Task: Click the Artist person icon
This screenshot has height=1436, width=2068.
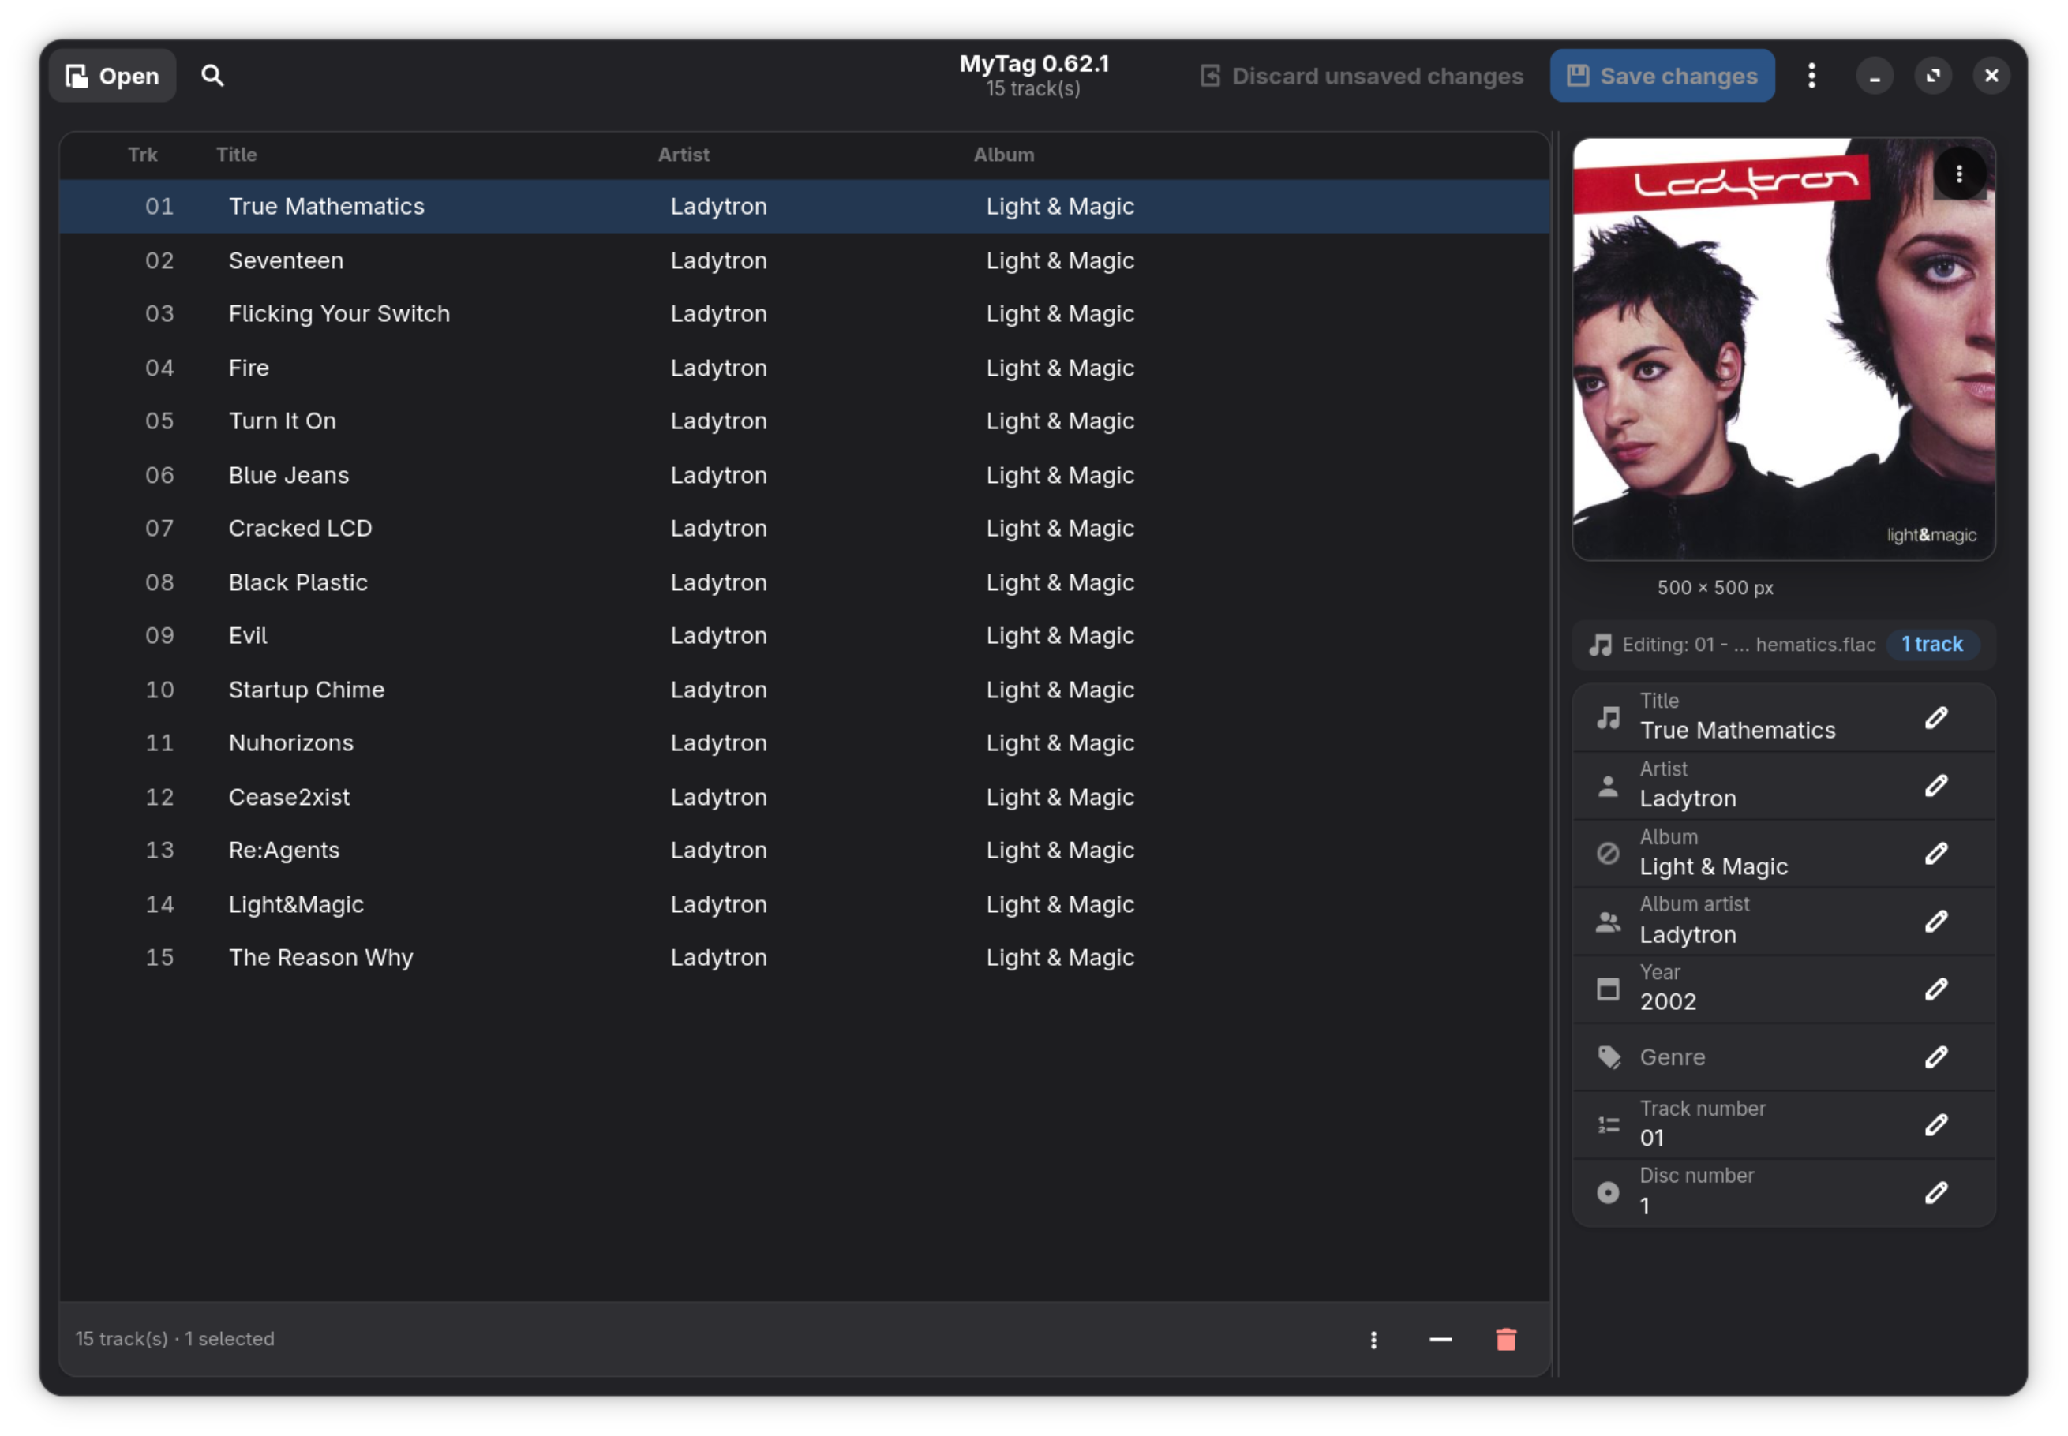Action: point(1607,786)
